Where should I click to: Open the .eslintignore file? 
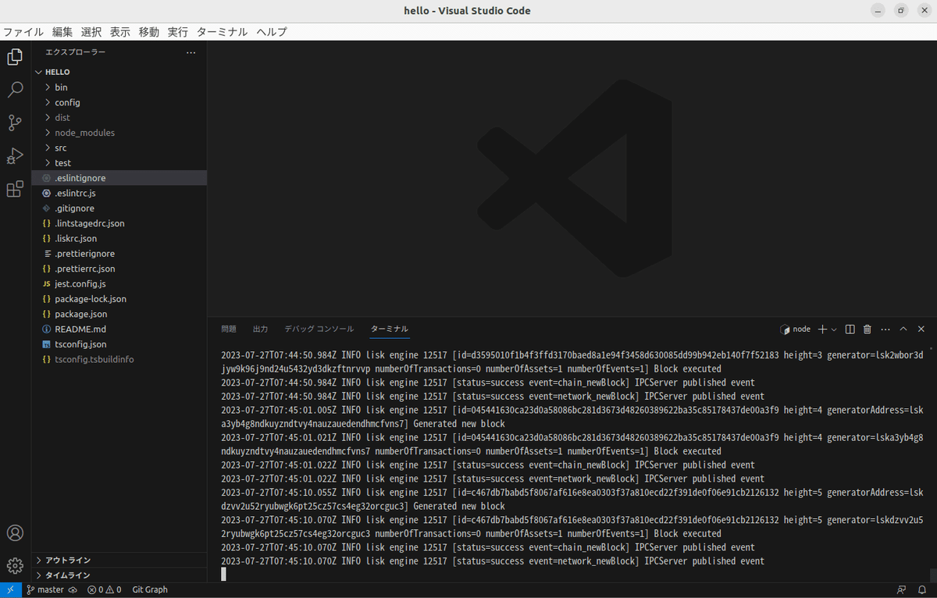119,178
